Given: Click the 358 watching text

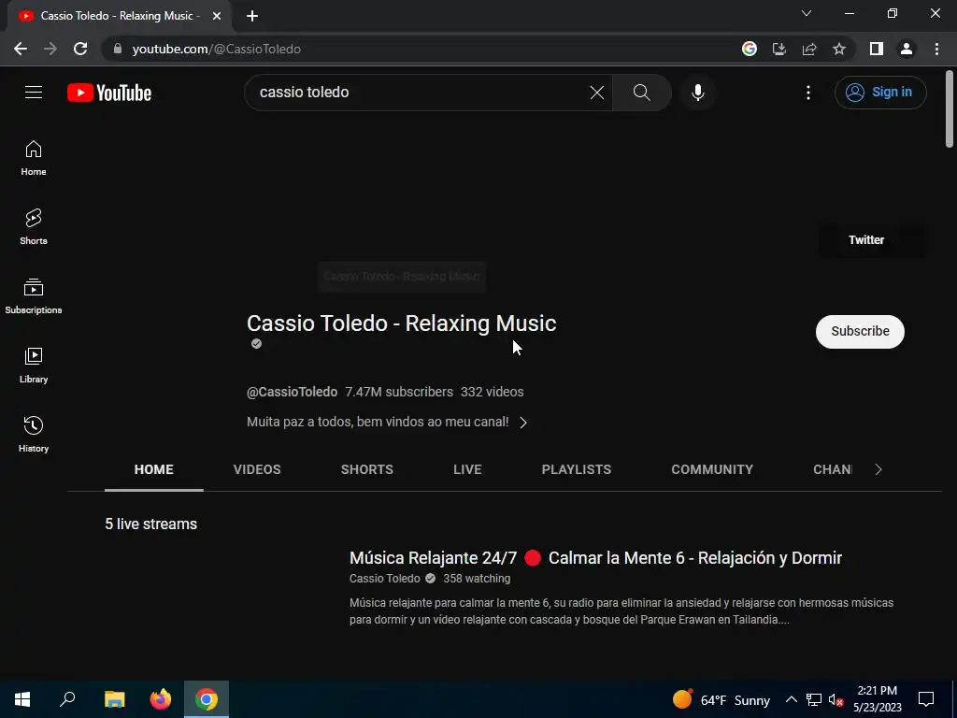Looking at the screenshot, I should (x=477, y=578).
